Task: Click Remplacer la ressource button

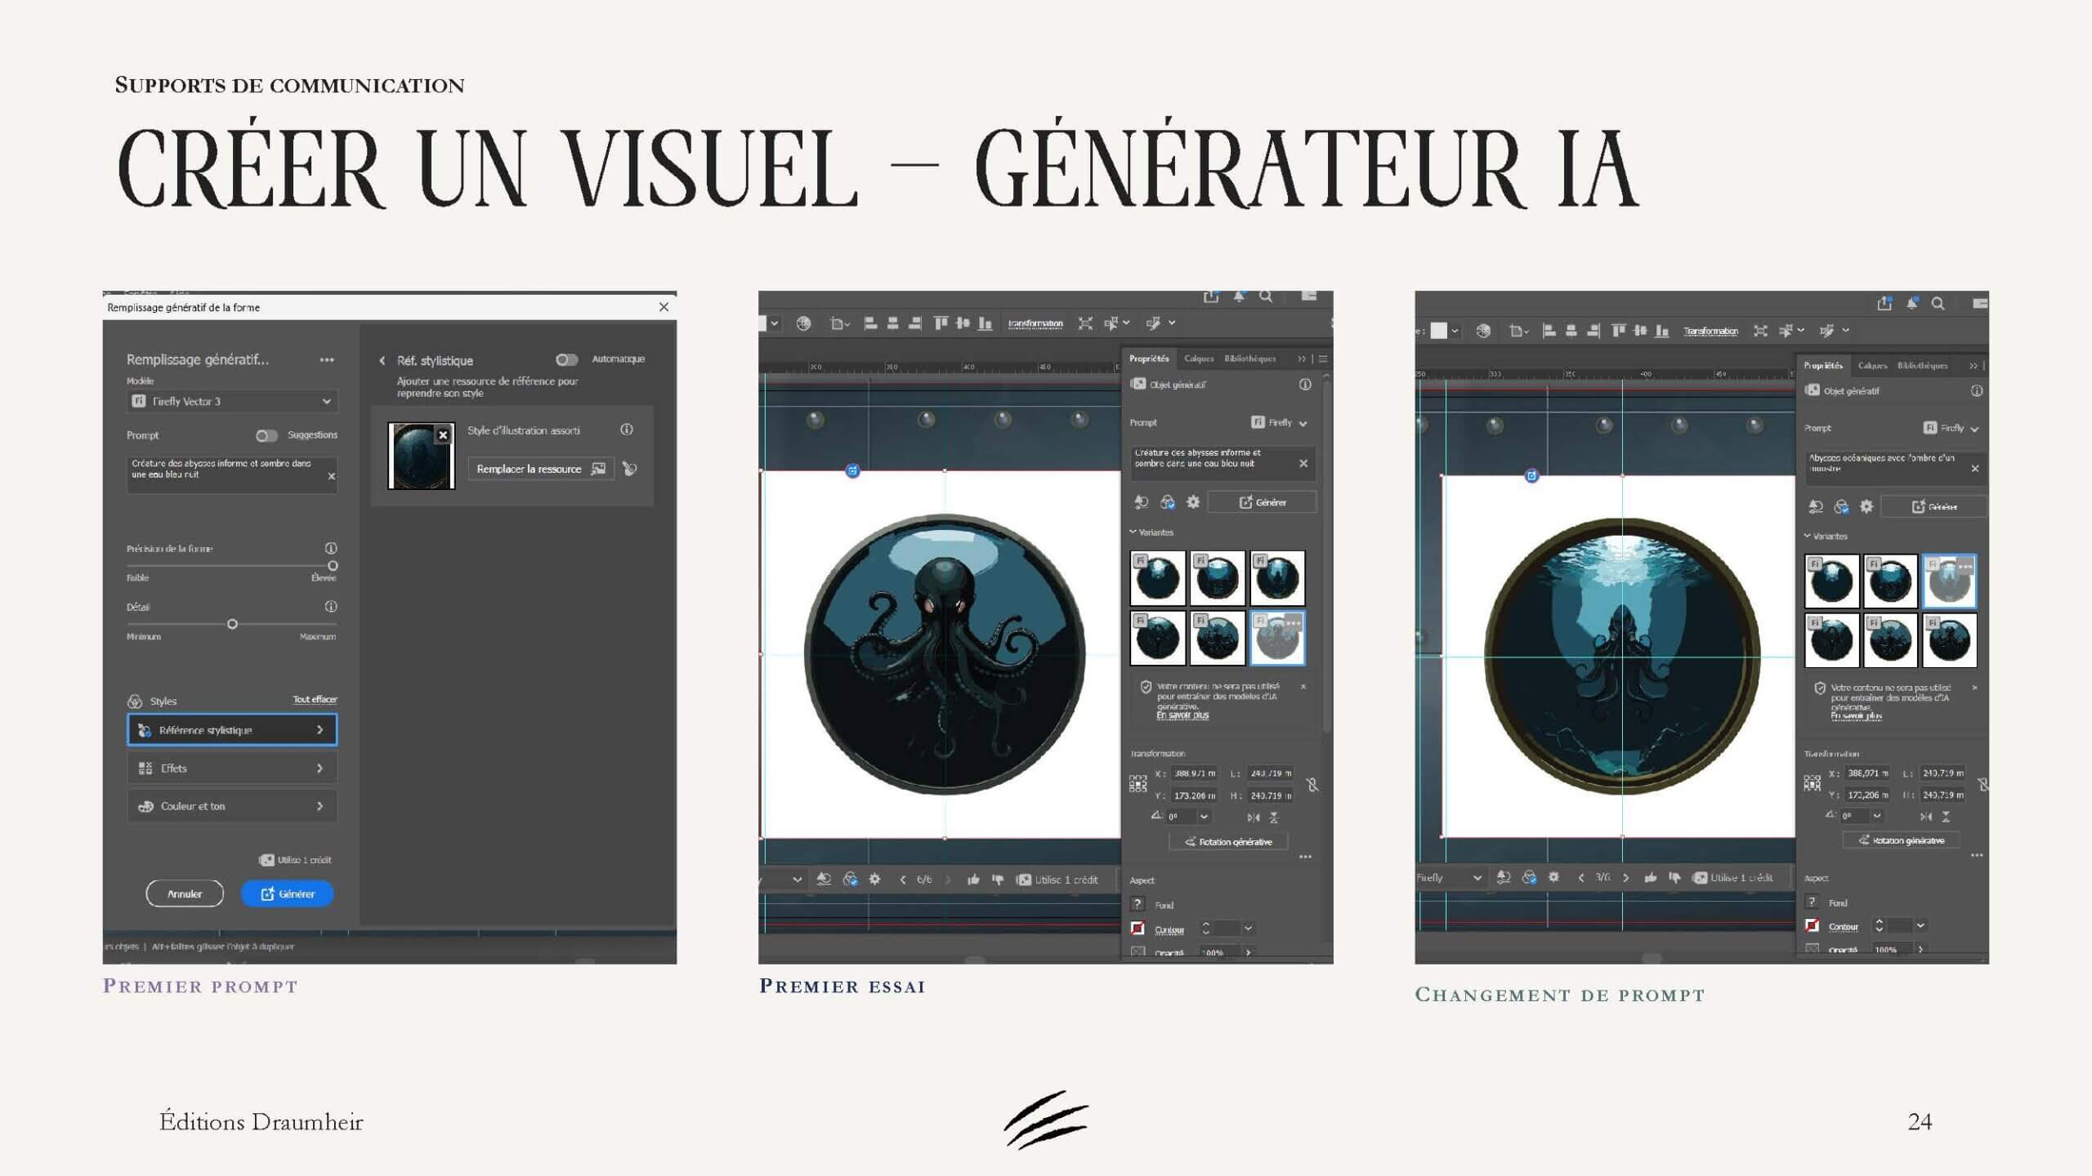Action: 540,469
